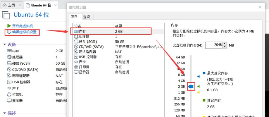Click the green play icon to start VM
This screenshot has width=269, height=117.
click(x=9, y=26)
